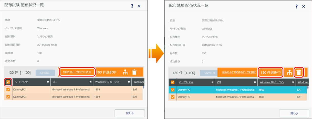312x119 pixels.
Task: Open help in the 130 件選択中 dialog
Action: (297, 6)
